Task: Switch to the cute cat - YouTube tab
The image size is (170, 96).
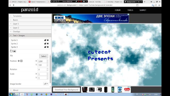Action: (x=96, y=2)
